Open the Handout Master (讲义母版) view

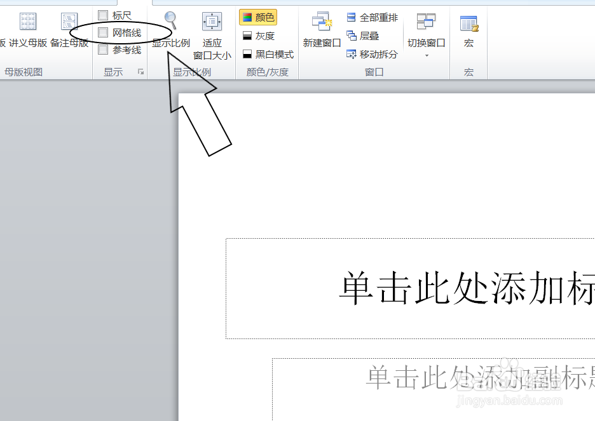28,30
